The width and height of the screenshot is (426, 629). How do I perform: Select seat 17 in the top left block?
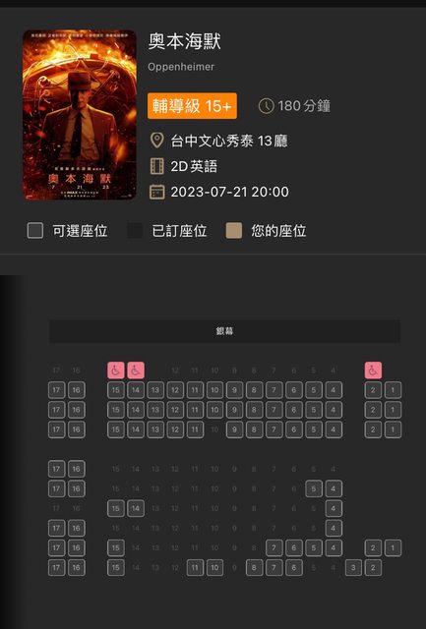pyautogui.click(x=56, y=390)
